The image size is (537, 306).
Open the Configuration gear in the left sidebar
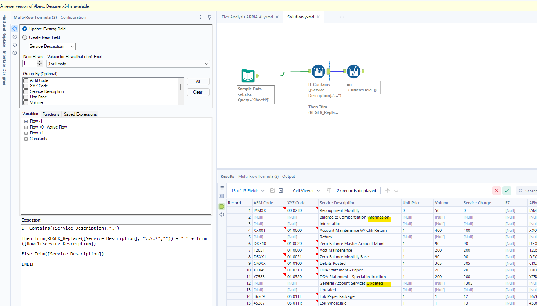tap(14, 29)
